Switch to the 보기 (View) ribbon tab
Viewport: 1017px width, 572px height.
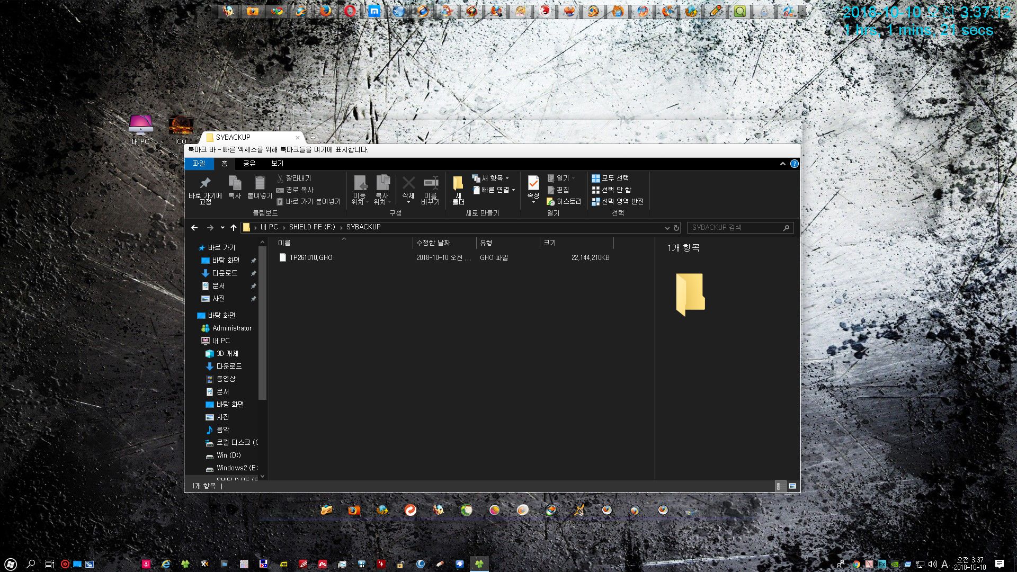click(278, 164)
